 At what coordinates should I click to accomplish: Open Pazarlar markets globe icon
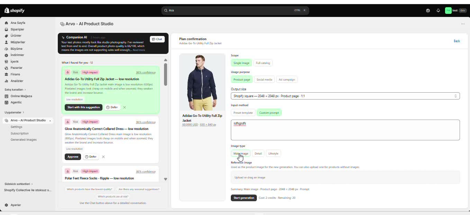coord(6,68)
